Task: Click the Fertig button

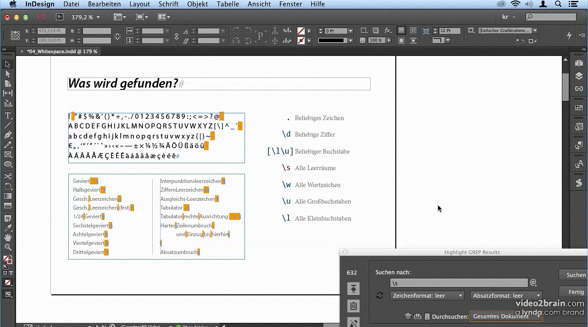Action: tap(574, 292)
